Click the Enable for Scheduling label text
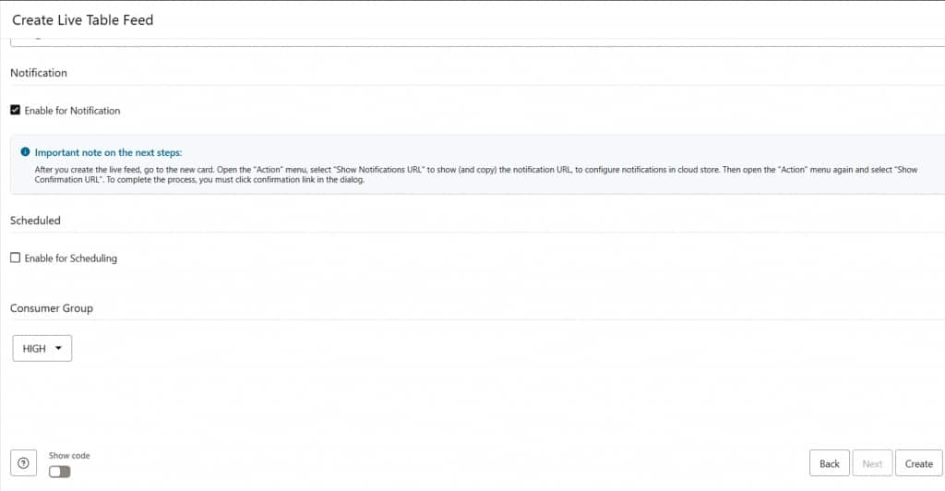Viewport: 945px width, 491px height. [x=71, y=258]
